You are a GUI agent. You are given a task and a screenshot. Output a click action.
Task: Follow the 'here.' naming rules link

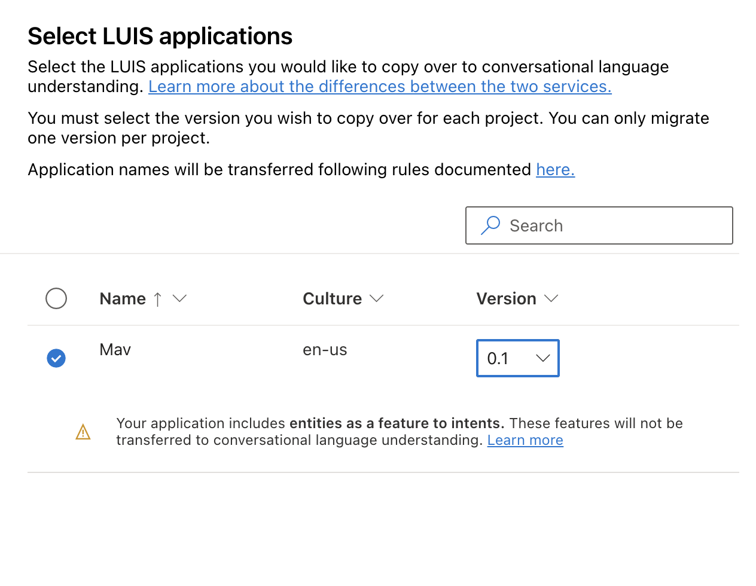click(555, 170)
